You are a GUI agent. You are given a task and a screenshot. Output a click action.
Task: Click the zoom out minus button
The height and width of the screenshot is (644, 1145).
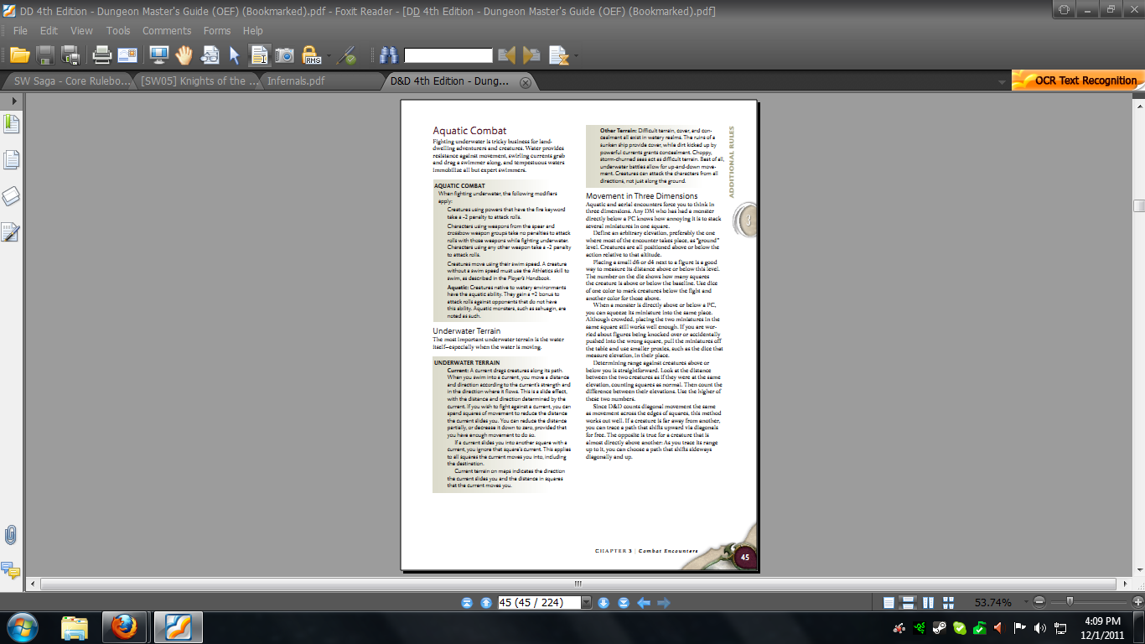1039,602
